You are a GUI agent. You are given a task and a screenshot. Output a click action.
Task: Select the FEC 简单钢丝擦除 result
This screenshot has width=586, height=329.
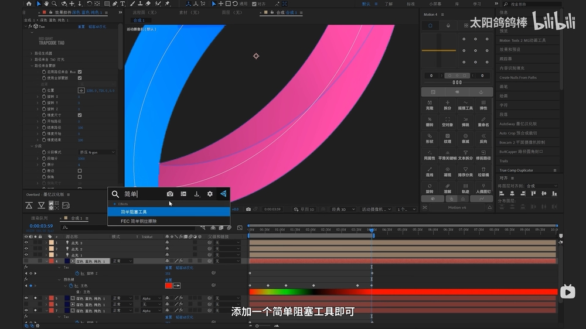pos(169,221)
